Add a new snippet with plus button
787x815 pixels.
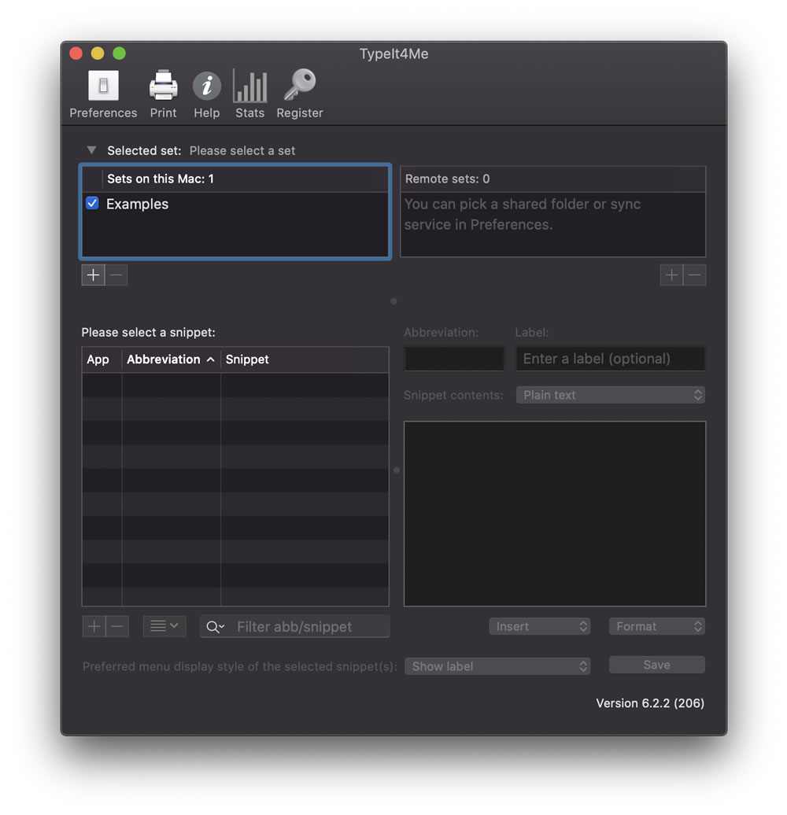pyautogui.click(x=94, y=626)
